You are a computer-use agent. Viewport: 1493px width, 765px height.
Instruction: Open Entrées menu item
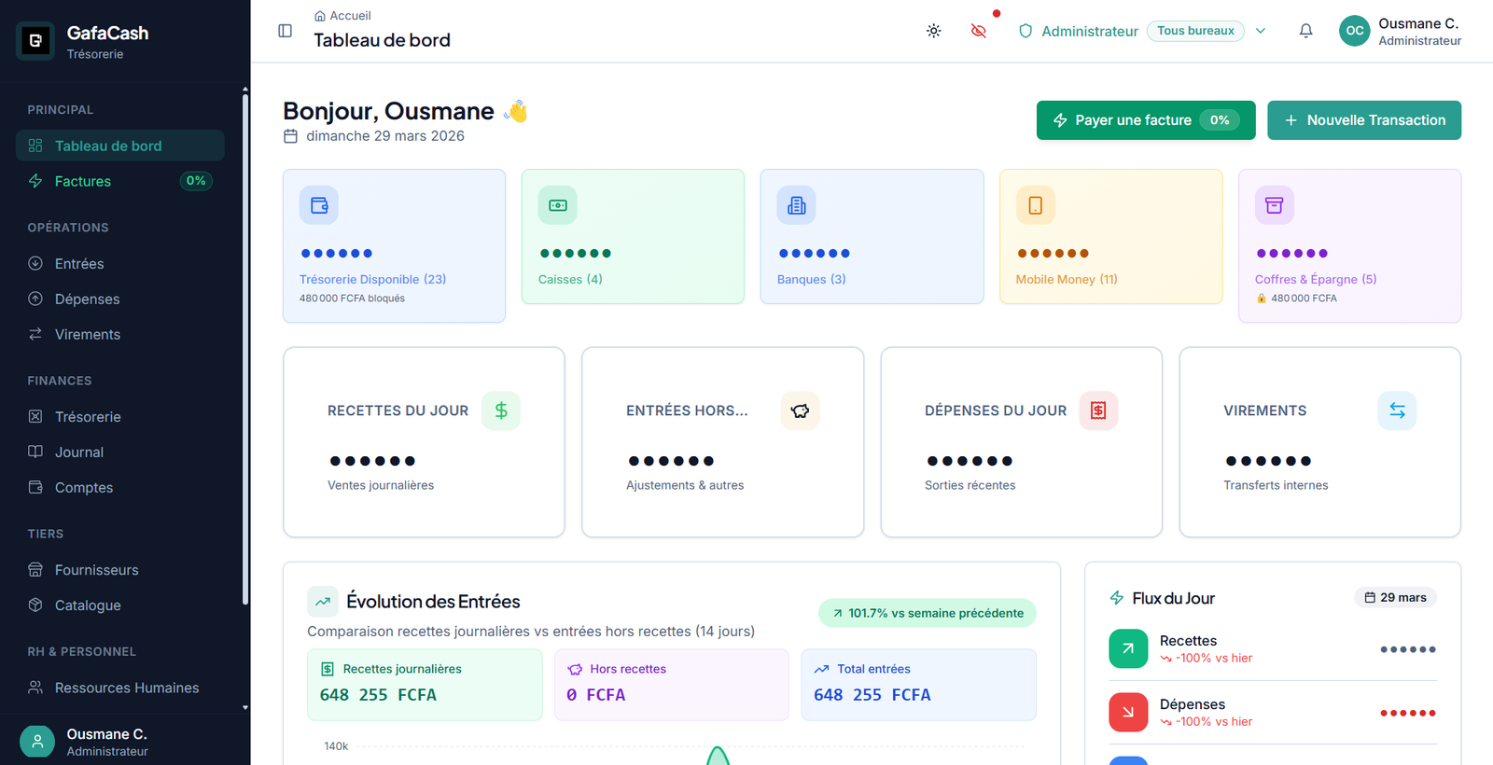pyautogui.click(x=120, y=263)
